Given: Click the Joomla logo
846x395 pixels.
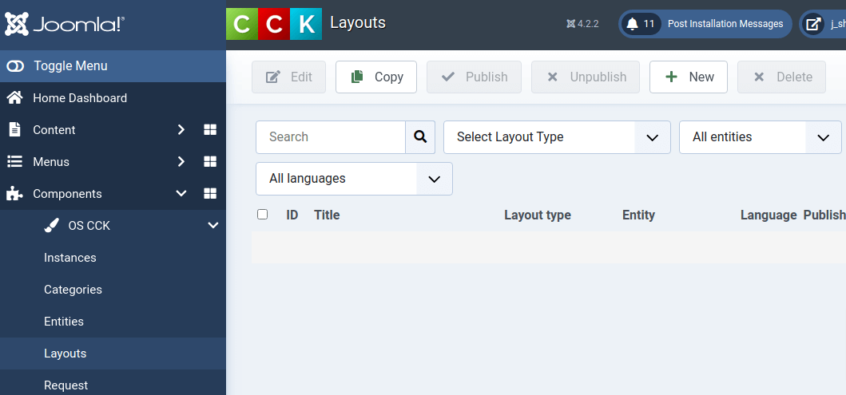Looking at the screenshot, I should [x=65, y=24].
